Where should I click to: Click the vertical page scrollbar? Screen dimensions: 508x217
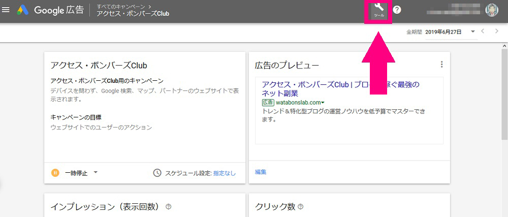(504, 94)
